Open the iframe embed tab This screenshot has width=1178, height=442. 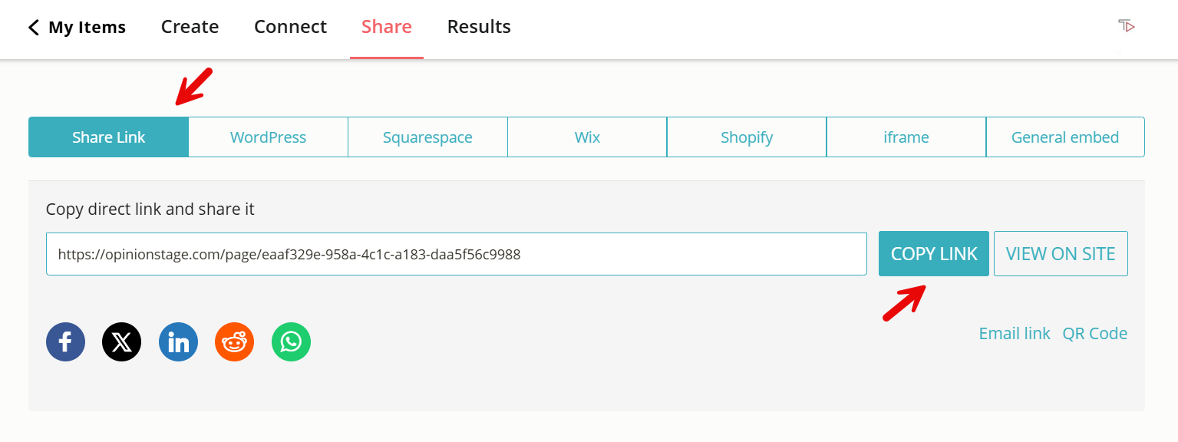click(x=906, y=137)
